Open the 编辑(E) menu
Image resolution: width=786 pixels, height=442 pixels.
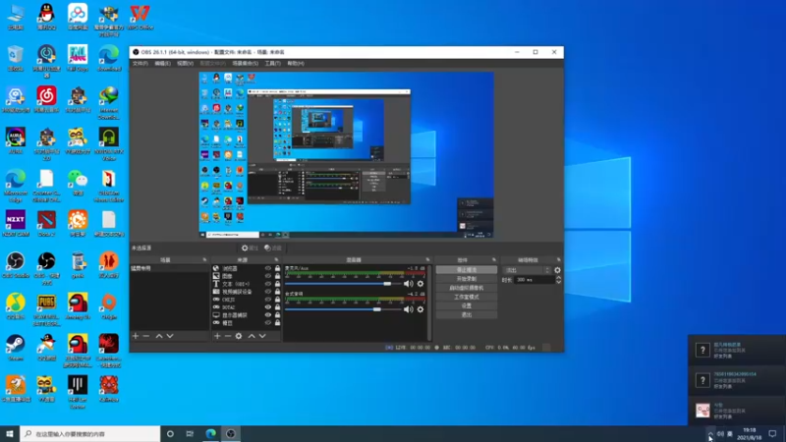[x=162, y=64]
